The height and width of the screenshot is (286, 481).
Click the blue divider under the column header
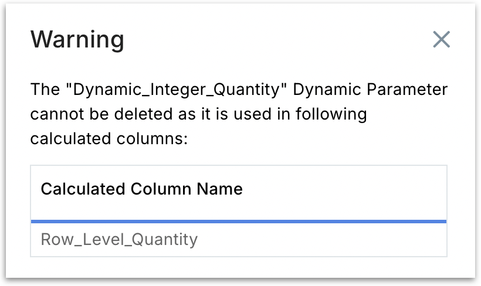(x=239, y=222)
